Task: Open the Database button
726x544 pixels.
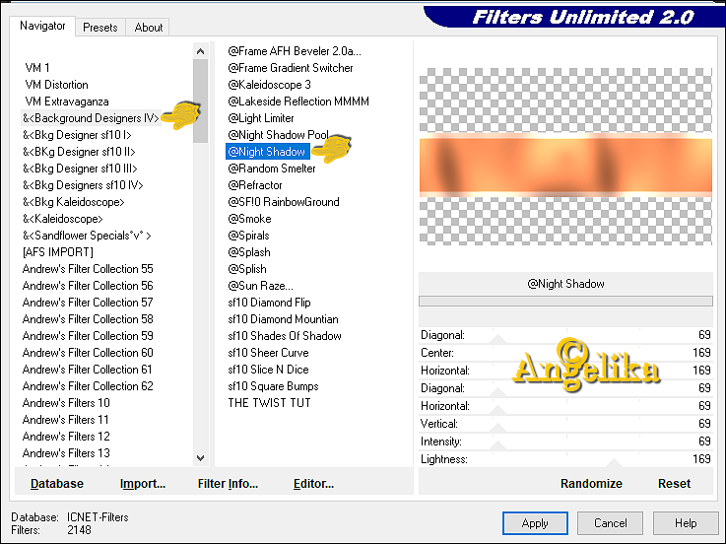Action: (57, 484)
